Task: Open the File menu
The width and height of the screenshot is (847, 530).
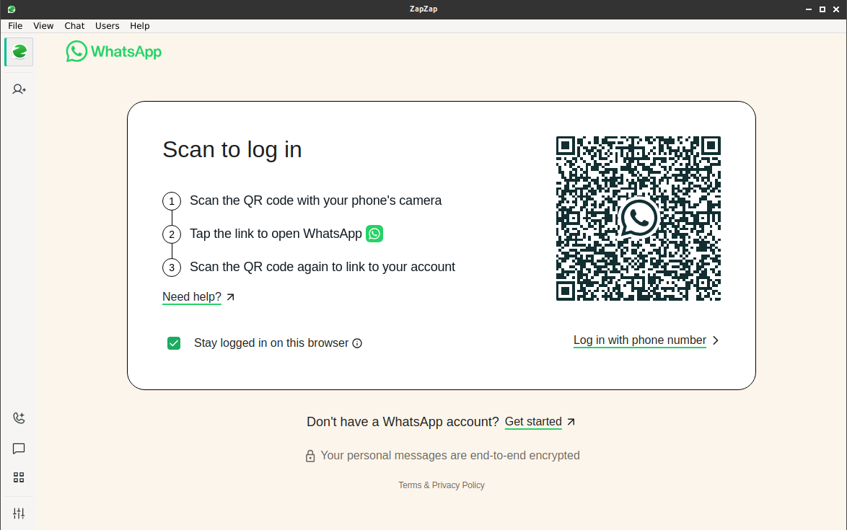Action: click(x=15, y=26)
